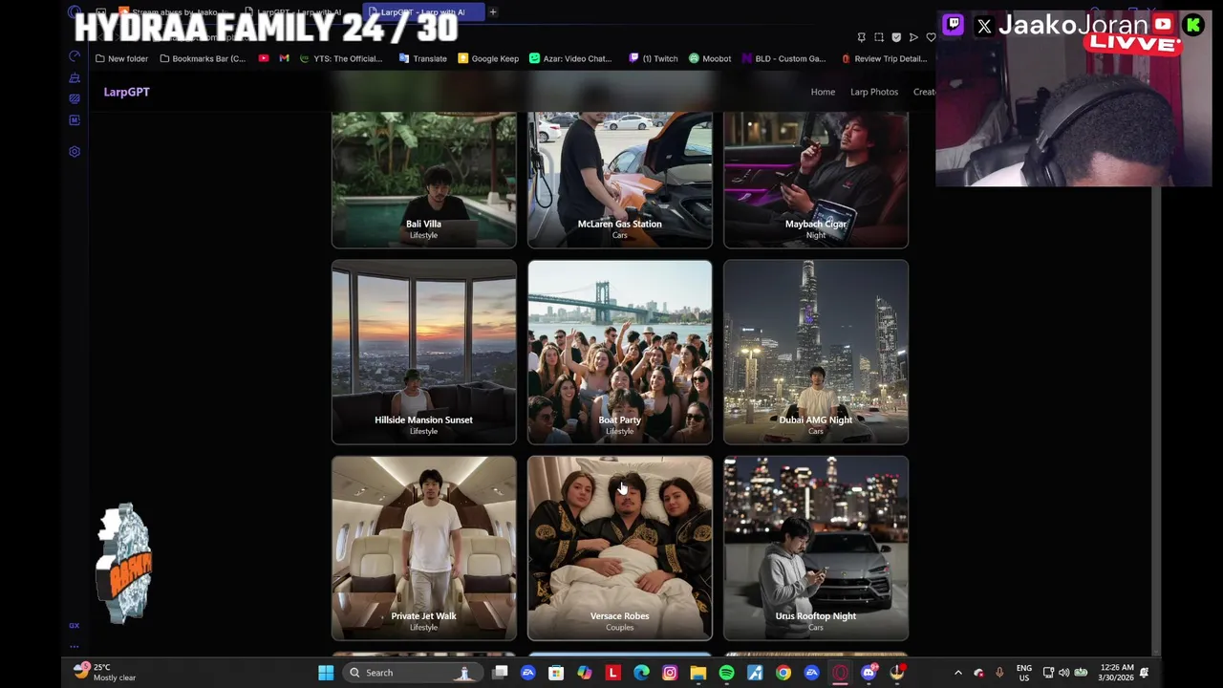Click the shield ad-blocker icon
The height and width of the screenshot is (688, 1223).
(896, 37)
